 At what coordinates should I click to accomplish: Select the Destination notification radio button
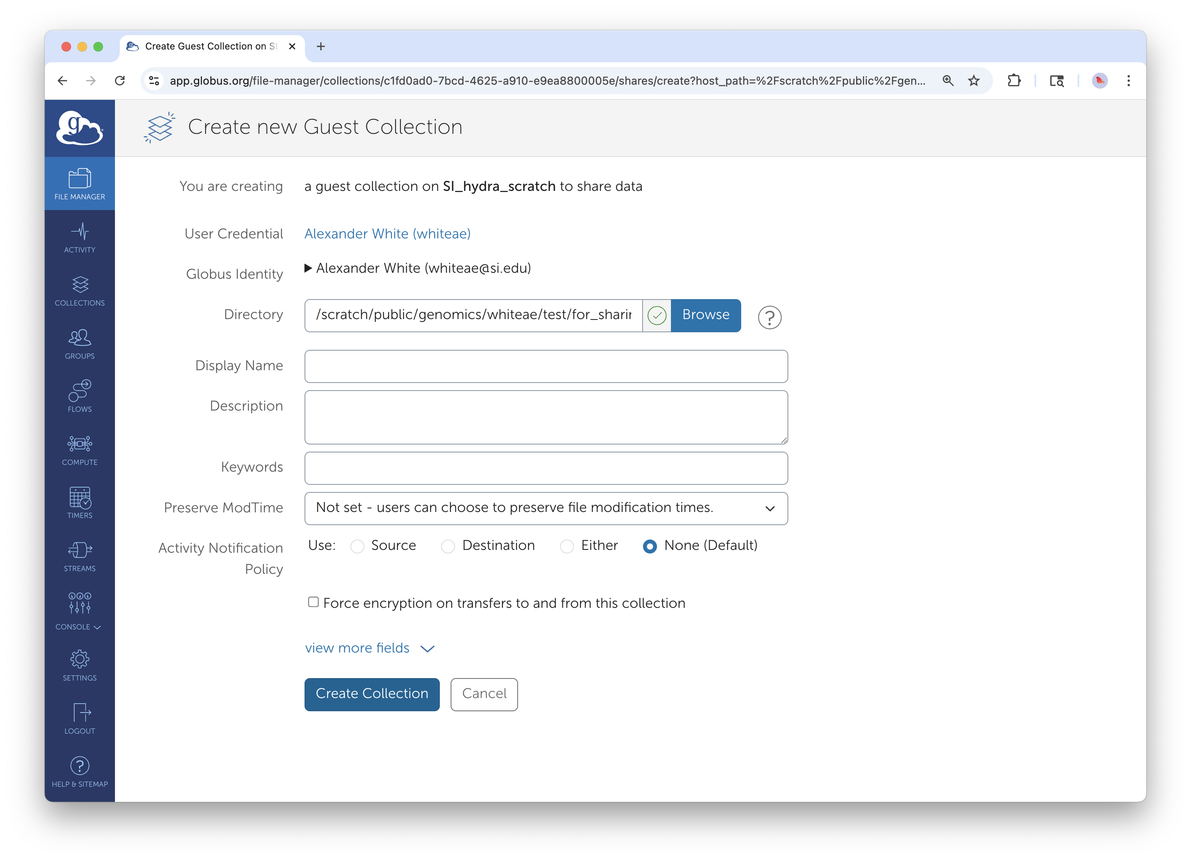[x=448, y=546]
